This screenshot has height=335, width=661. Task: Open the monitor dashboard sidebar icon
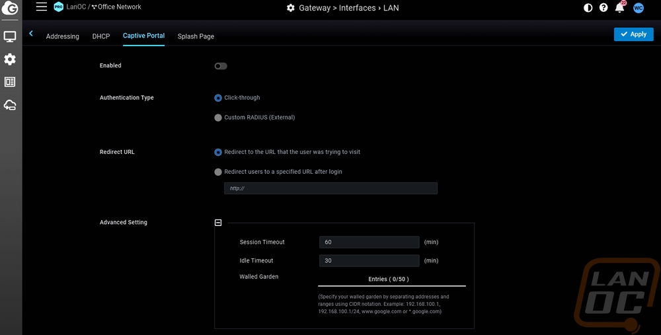click(x=10, y=36)
